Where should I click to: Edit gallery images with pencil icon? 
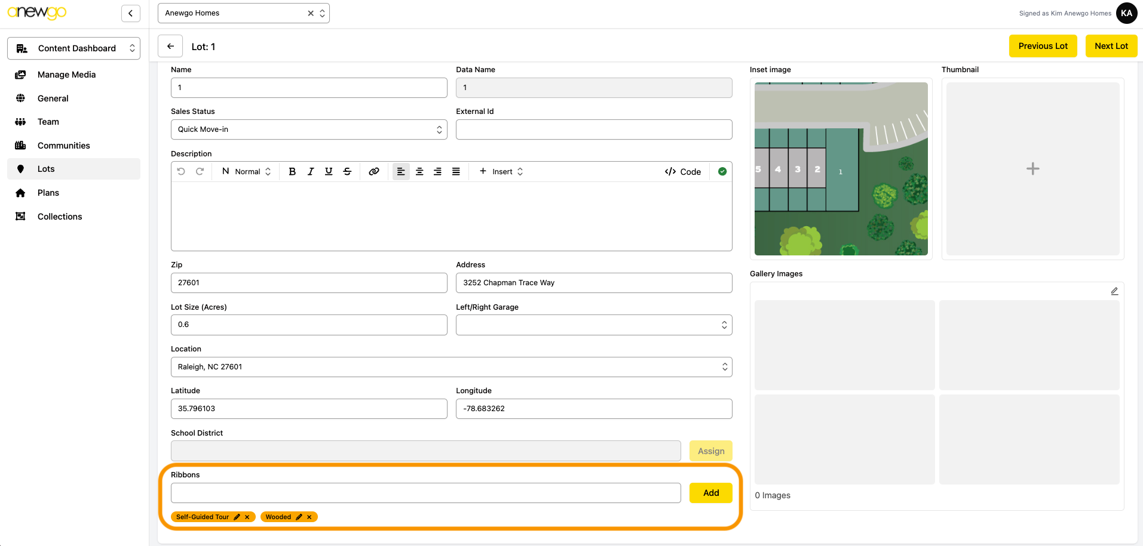[x=1114, y=291]
